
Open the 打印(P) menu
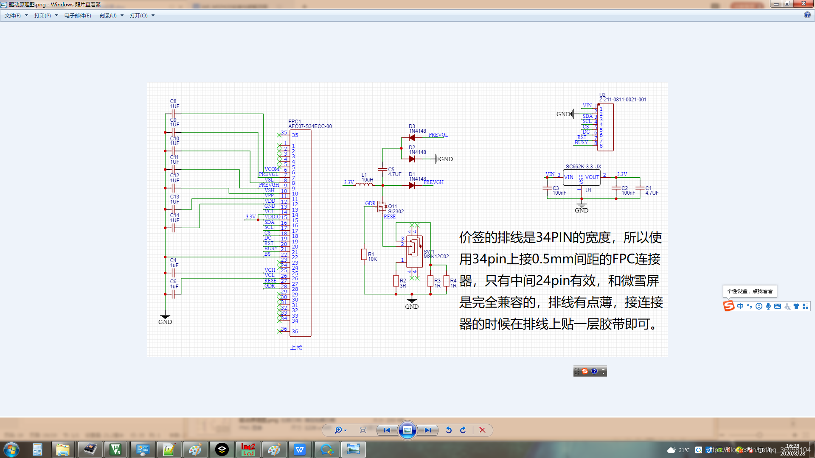(x=46, y=15)
